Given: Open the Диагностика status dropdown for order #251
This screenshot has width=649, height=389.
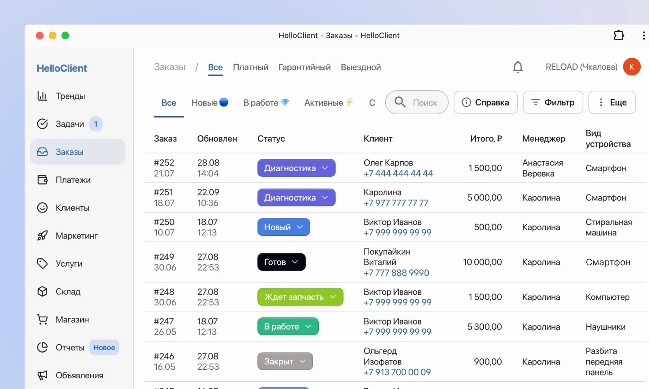Looking at the screenshot, I should pos(296,197).
